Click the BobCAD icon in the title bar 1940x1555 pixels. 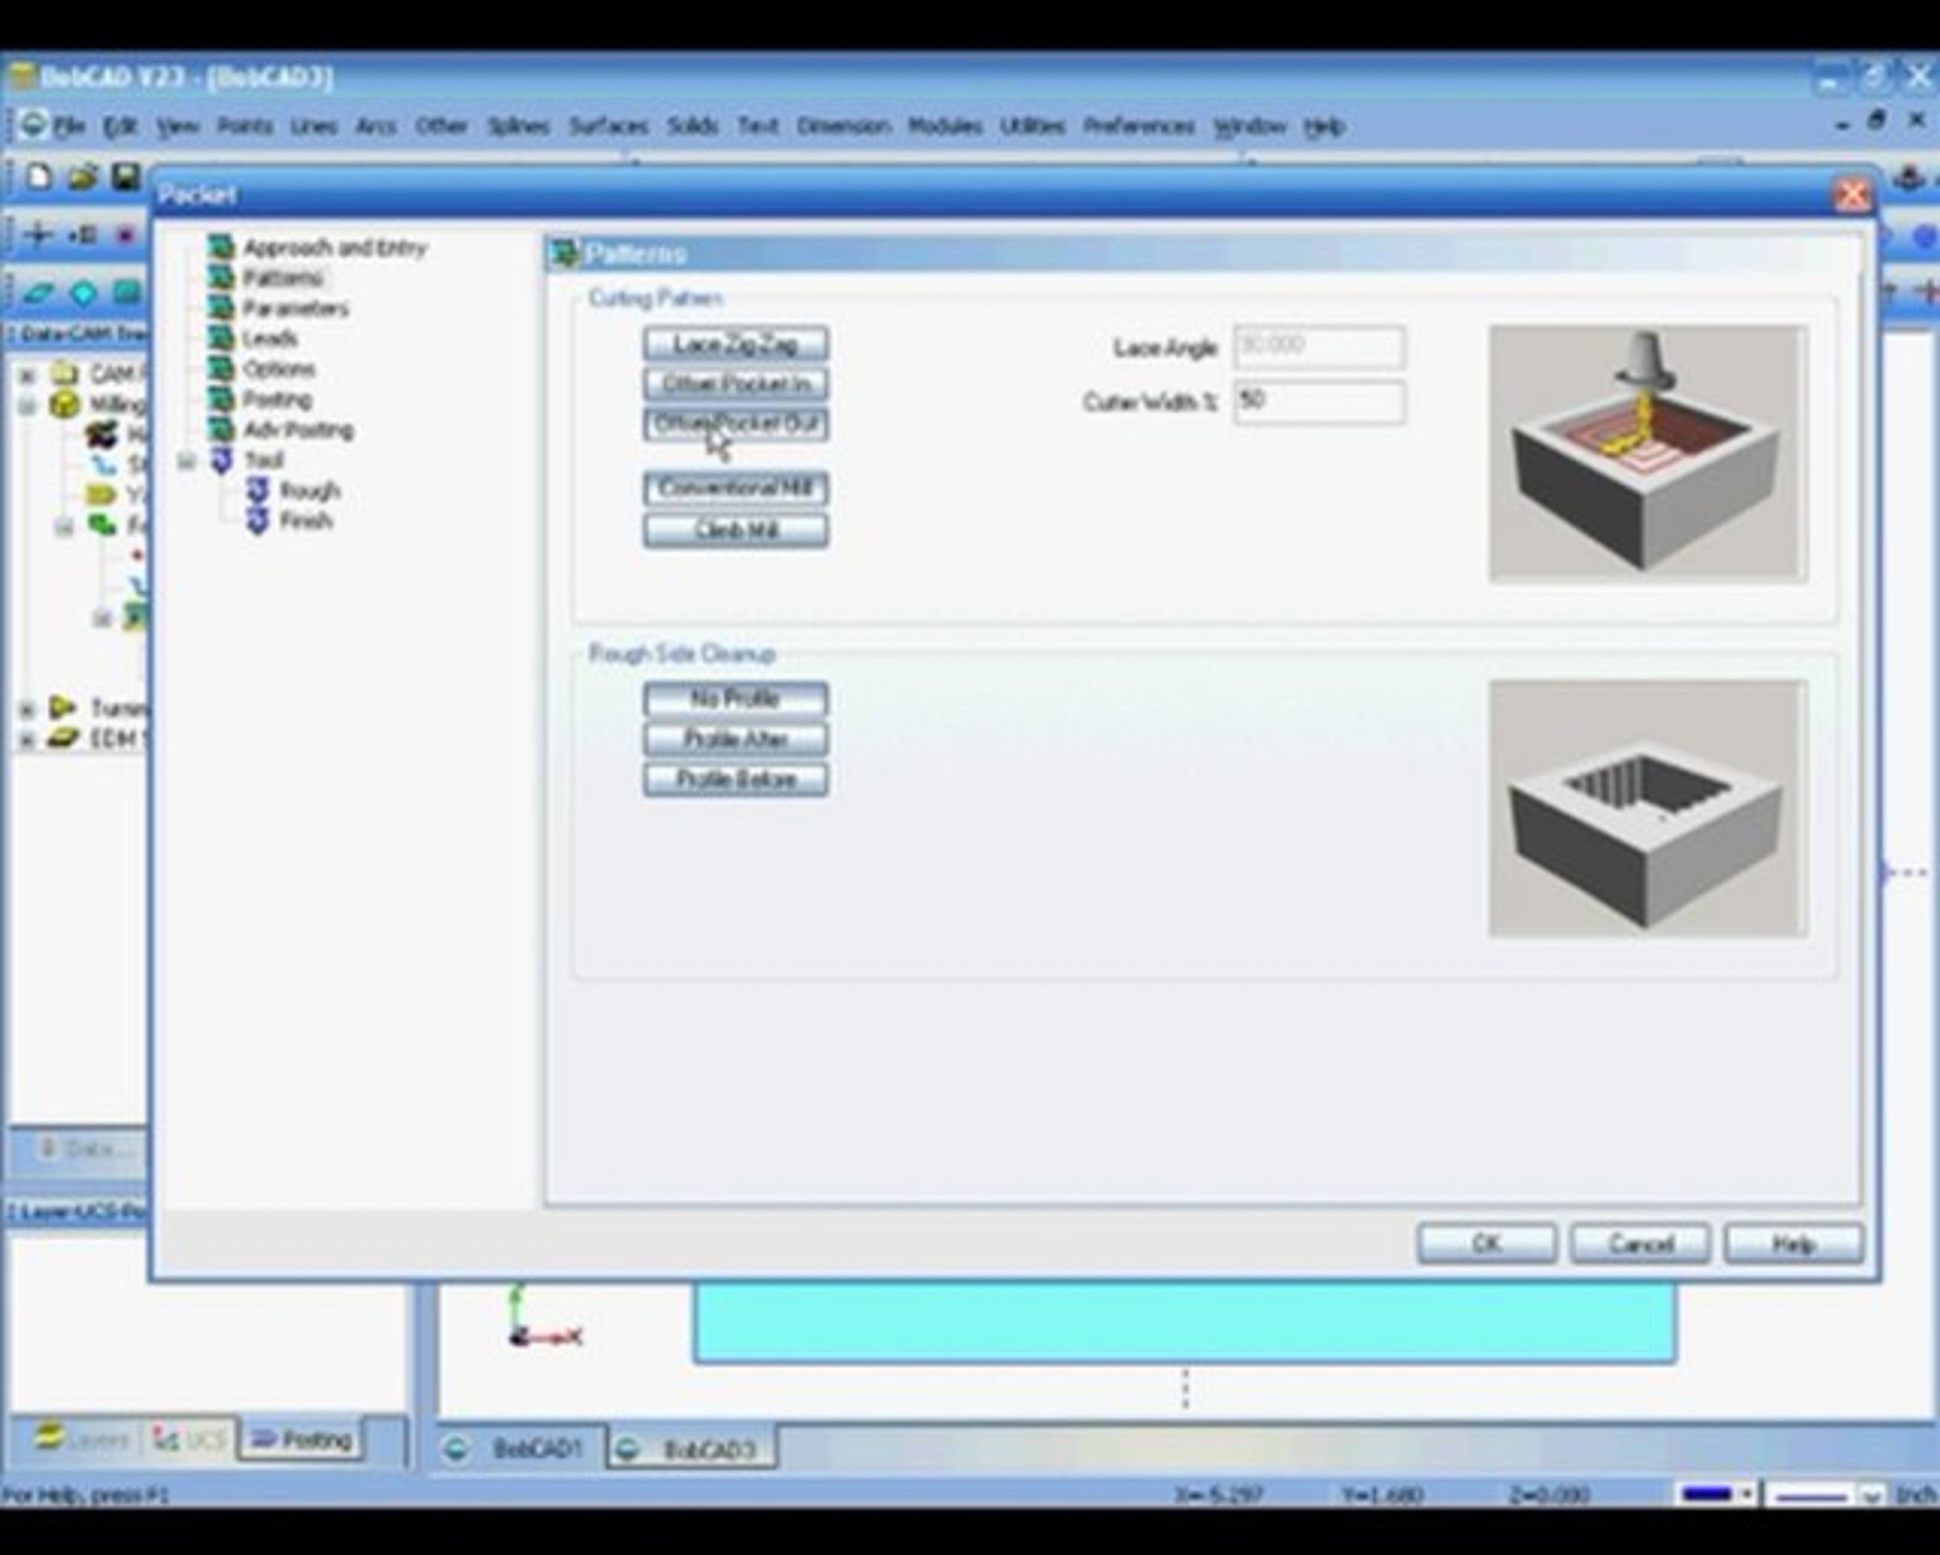(x=22, y=77)
